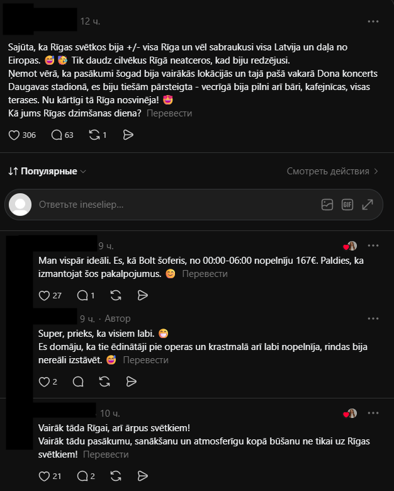The width and height of the screenshot is (394, 491).
Task: Like the Bolt šoferis comment with 27 likes
Action: click(x=44, y=296)
